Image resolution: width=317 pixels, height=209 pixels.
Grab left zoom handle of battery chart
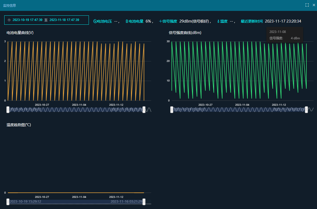[8, 110]
